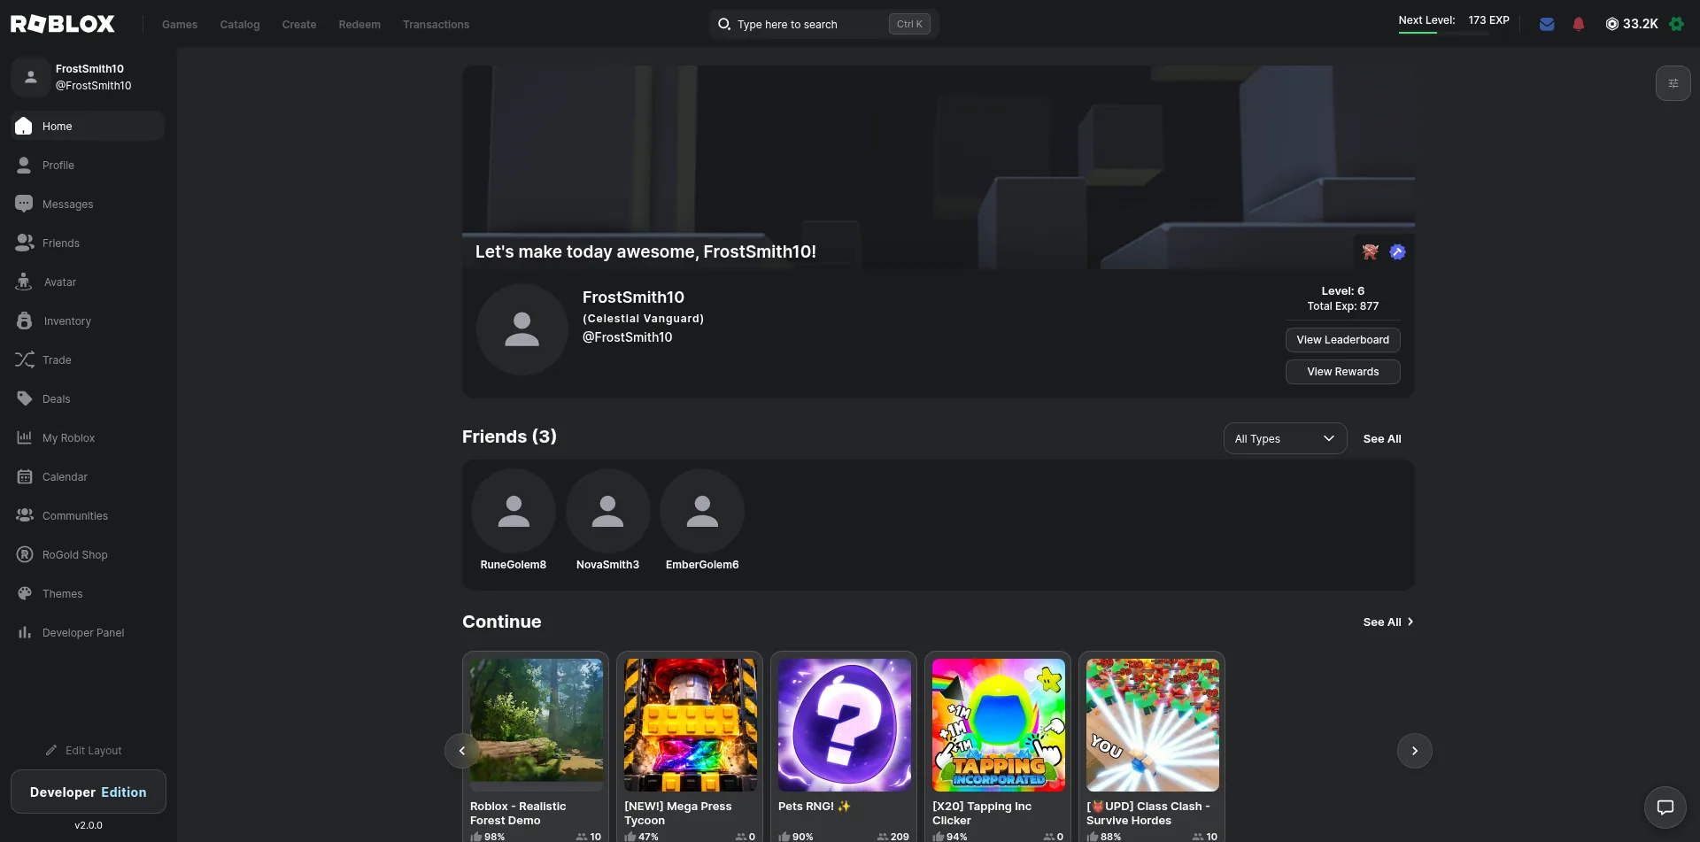
Task: Click the Roblox logo
Action: click(63, 24)
